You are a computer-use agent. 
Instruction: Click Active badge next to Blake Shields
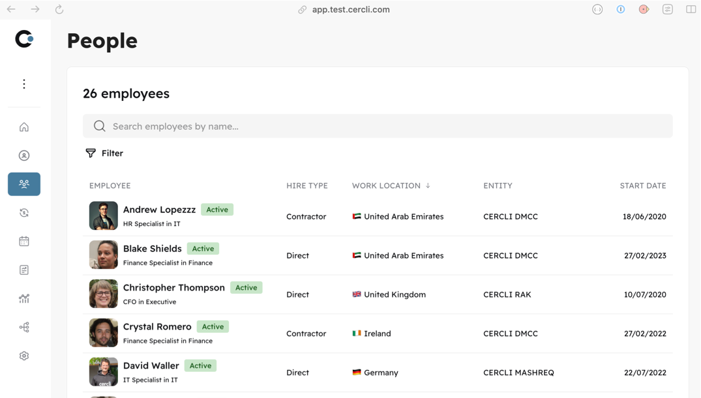(x=203, y=248)
